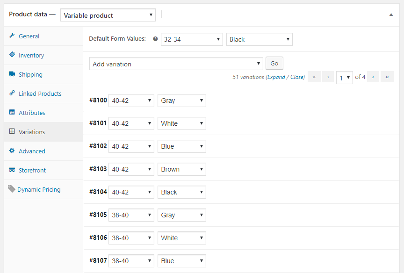Click the Dynamic Pricing tag icon
Screen dimensions: 404x273
point(11,189)
